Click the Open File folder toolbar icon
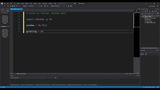Screen dimensions: 160x90 pos(11,6)
